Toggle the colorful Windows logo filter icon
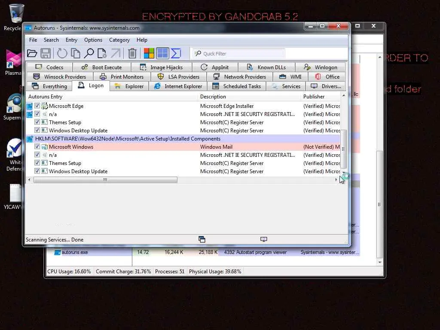This screenshot has height=330, width=440. click(x=149, y=53)
